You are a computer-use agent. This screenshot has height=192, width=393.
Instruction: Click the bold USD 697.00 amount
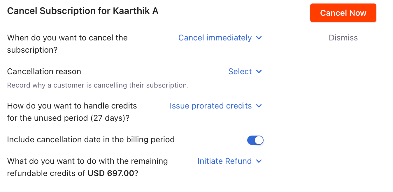111,173
